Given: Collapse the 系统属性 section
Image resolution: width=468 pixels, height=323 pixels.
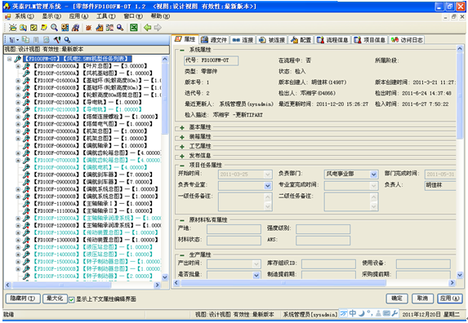Looking at the screenshot, I should click(182, 50).
